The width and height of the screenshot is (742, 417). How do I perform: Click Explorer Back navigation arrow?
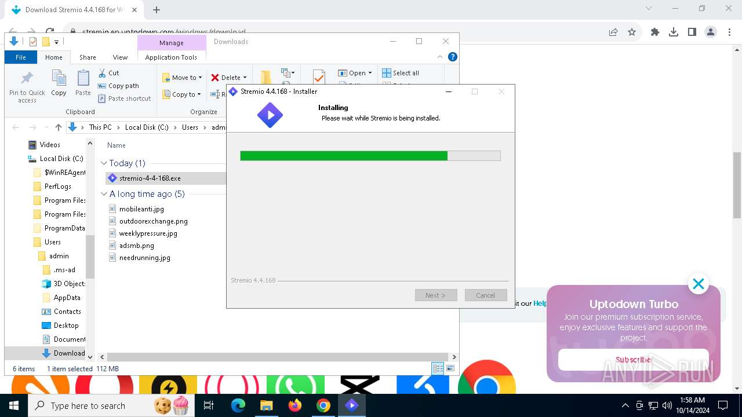[16, 127]
